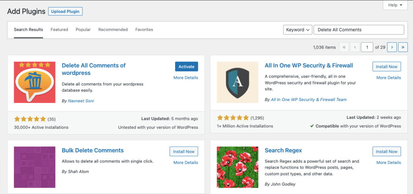Click the Add Plugins page heading
The width and height of the screenshot is (413, 194).
tap(26, 12)
